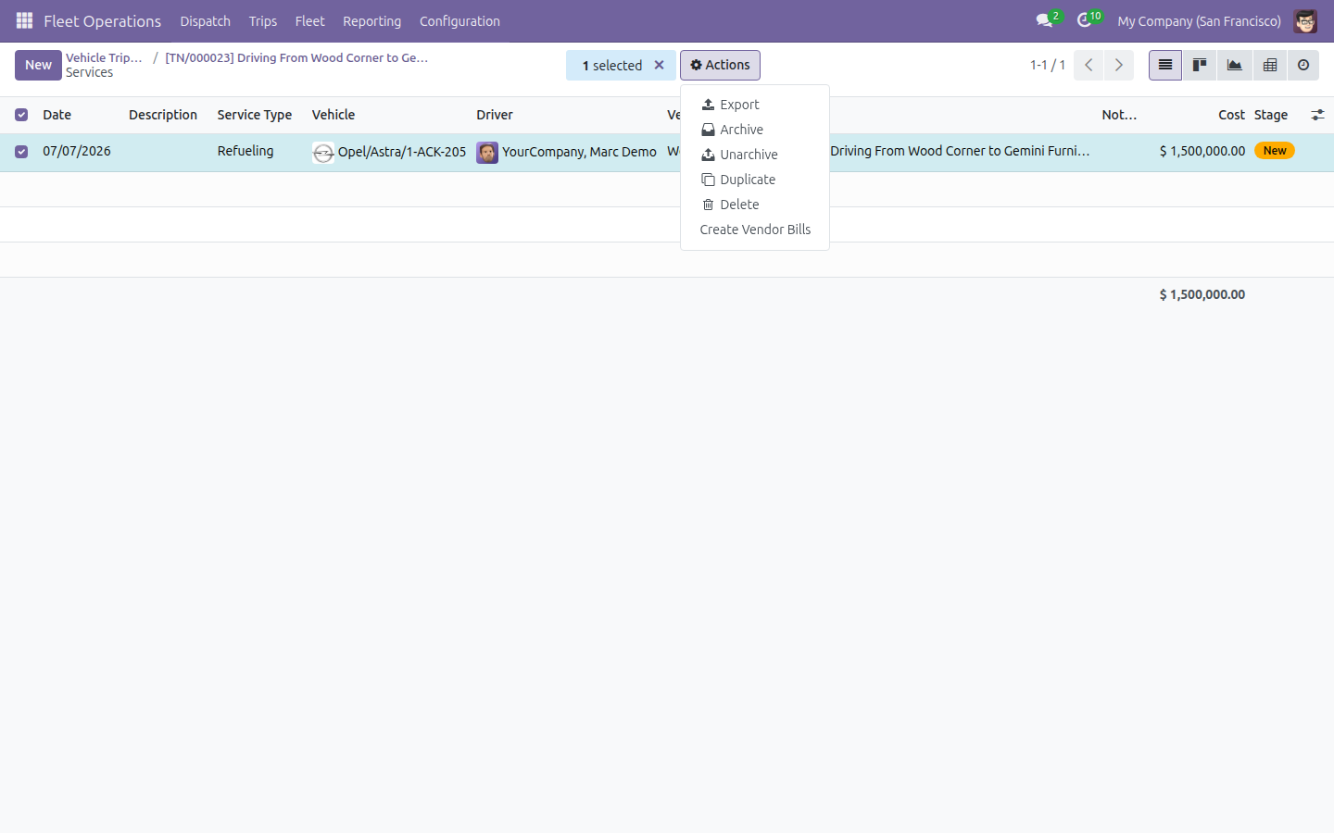This screenshot has height=833, width=1334.
Task: Open the Reporting menu
Action: click(x=371, y=20)
